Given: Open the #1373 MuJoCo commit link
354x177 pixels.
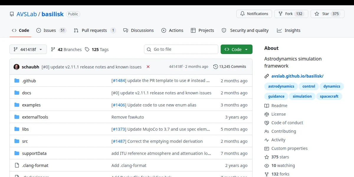Looking at the screenshot, I should tap(119, 129).
